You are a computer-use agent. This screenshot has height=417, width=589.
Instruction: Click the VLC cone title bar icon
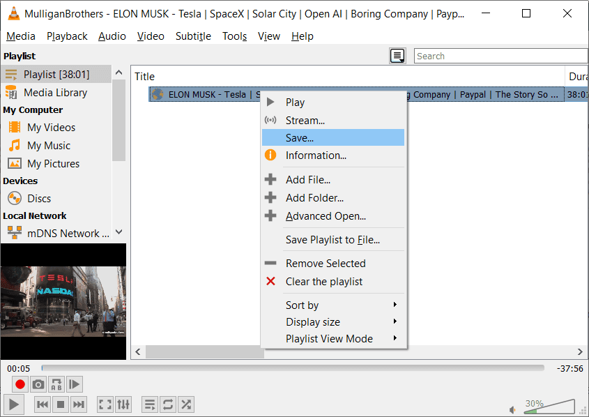[14, 13]
